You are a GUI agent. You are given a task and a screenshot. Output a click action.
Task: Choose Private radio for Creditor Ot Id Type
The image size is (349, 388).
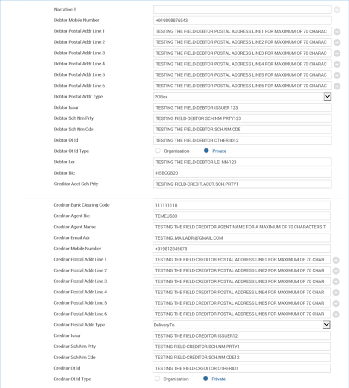(x=206, y=379)
